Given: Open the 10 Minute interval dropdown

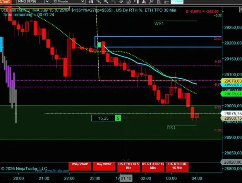Looking at the screenshot, I should [69, 2].
